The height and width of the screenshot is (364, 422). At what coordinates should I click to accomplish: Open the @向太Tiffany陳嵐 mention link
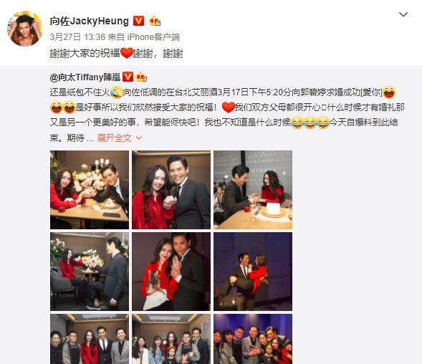pos(85,77)
